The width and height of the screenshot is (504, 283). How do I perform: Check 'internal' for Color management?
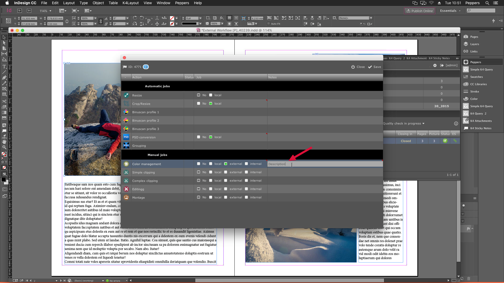coord(246,164)
